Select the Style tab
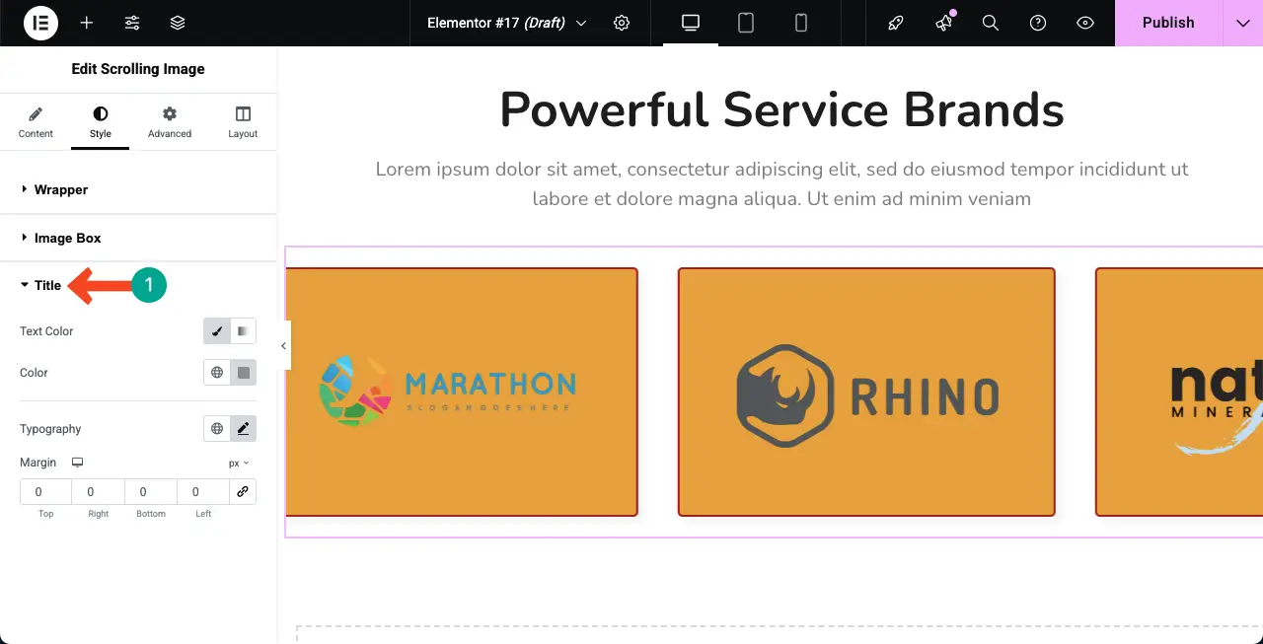This screenshot has width=1263, height=644. click(101, 122)
